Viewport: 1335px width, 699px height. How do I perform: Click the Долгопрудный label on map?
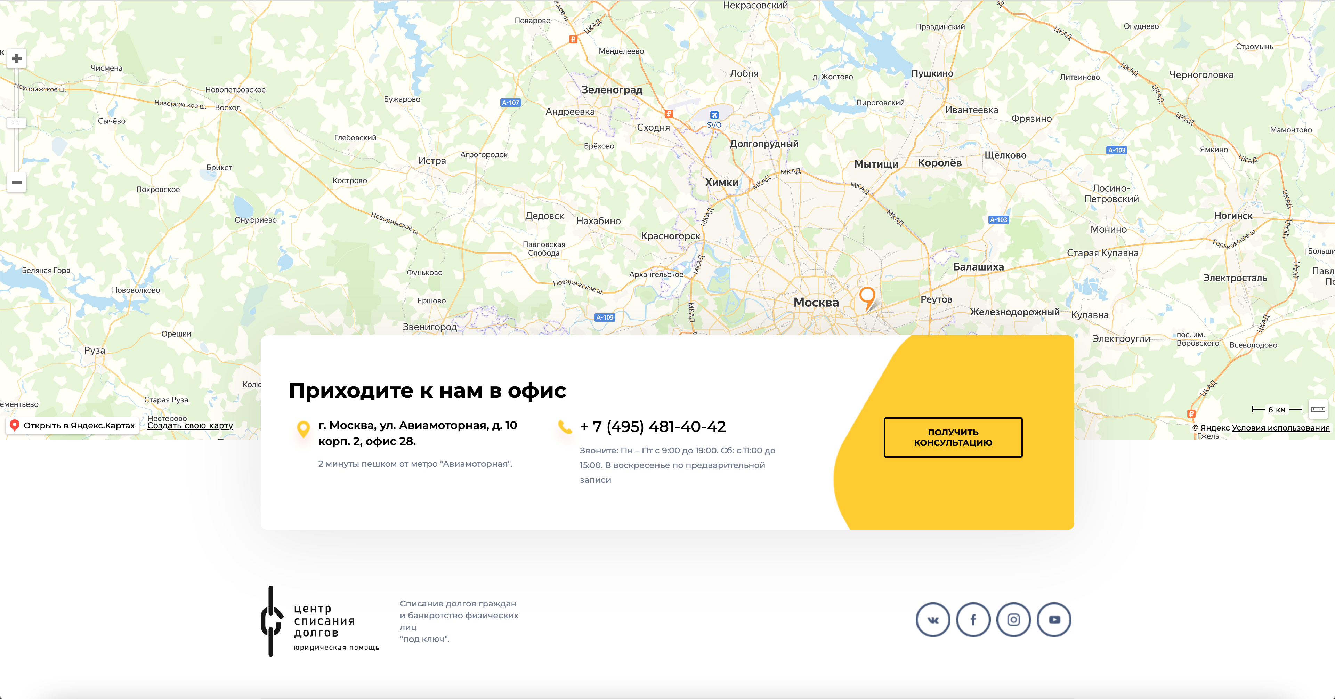point(764,144)
